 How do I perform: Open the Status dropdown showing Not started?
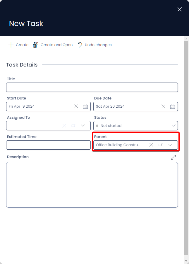136,126
